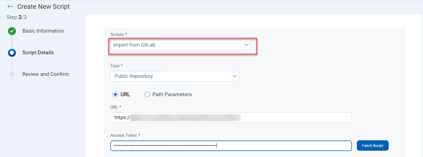Click the chevron in the Scripts dropdown
This screenshot has width=423, height=157.
point(246,45)
